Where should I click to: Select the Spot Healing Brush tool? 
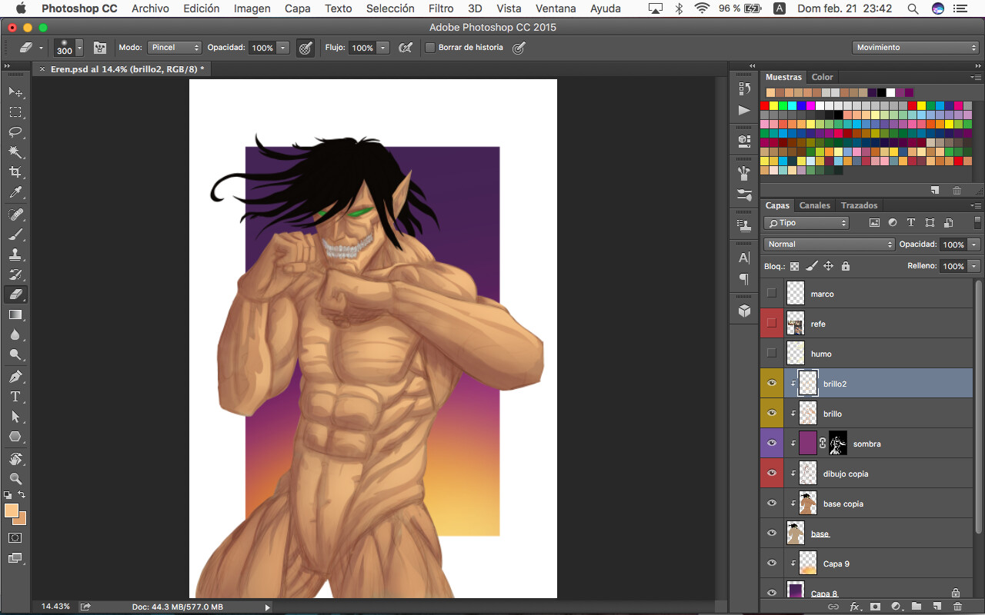(x=15, y=214)
